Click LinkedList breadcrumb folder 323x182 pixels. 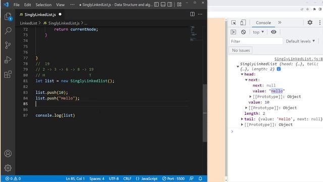pyautogui.click(x=28, y=23)
